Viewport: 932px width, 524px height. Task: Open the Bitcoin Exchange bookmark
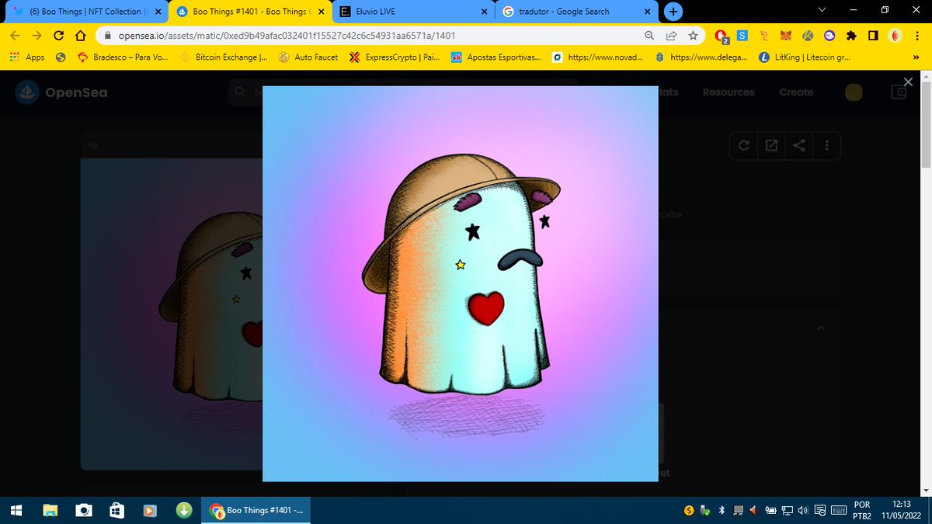(x=223, y=57)
